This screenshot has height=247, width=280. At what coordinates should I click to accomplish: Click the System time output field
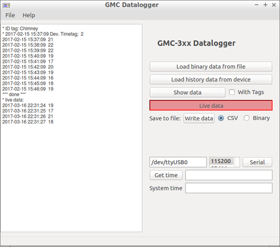[x=229, y=188]
